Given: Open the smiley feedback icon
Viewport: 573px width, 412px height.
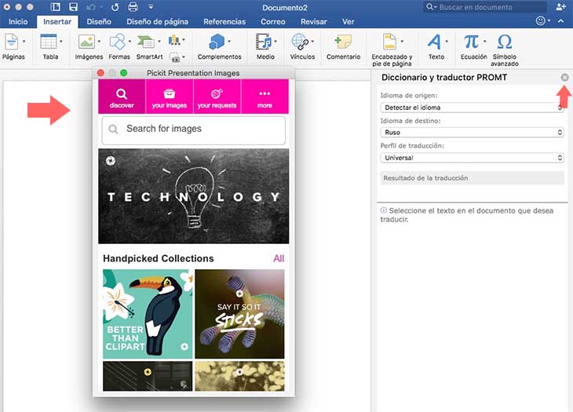Looking at the screenshot, I should pyautogui.click(x=541, y=21).
